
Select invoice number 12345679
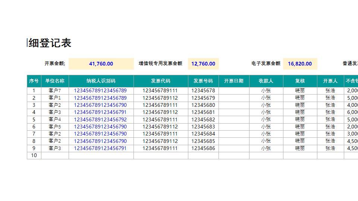click(x=203, y=98)
